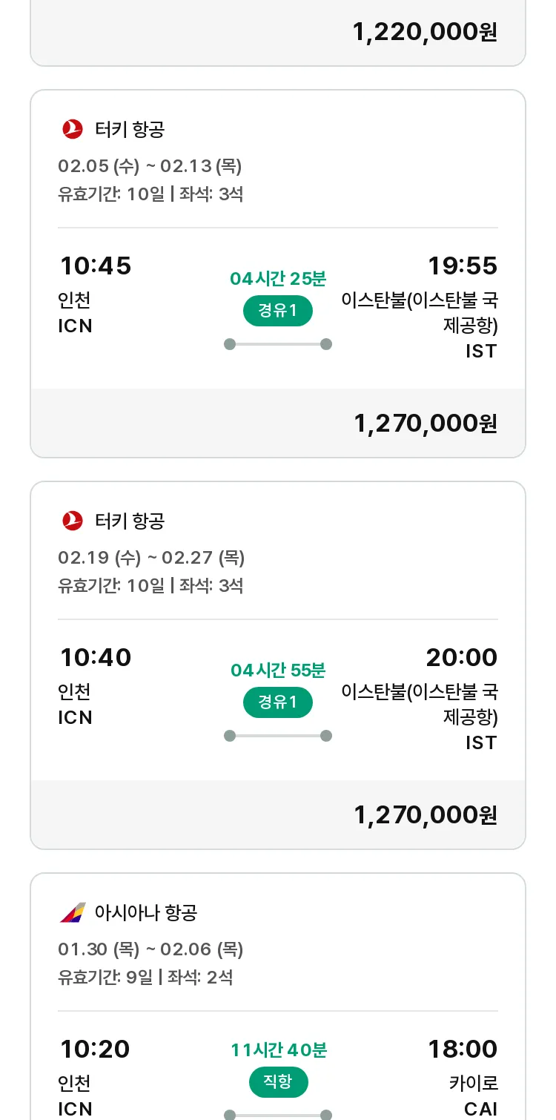Click the 11시간 40분 flight duration
This screenshot has width=556, height=1120.
pyautogui.click(x=278, y=1050)
